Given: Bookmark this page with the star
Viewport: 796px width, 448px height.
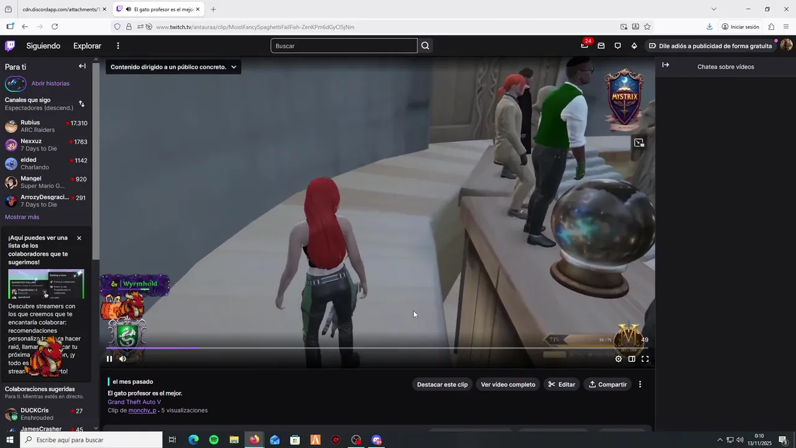Looking at the screenshot, I should [x=647, y=27].
